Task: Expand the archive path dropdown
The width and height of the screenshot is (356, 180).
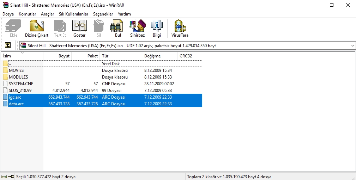Action: tap(352, 46)
